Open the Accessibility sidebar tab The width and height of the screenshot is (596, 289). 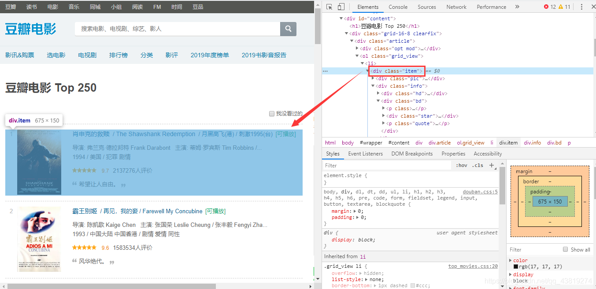tap(488, 154)
